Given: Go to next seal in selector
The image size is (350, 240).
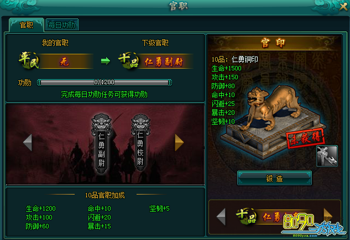Looking at the screenshot, I should point(328,215).
